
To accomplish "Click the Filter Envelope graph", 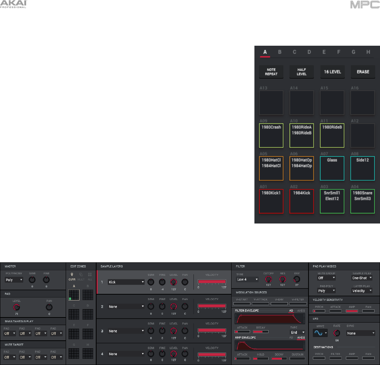I will pyautogui.click(x=270, y=319).
